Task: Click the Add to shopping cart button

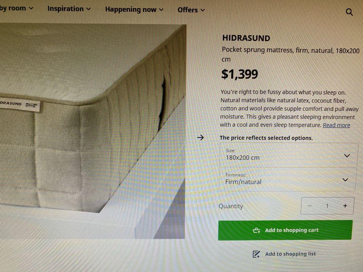Action: click(x=285, y=230)
